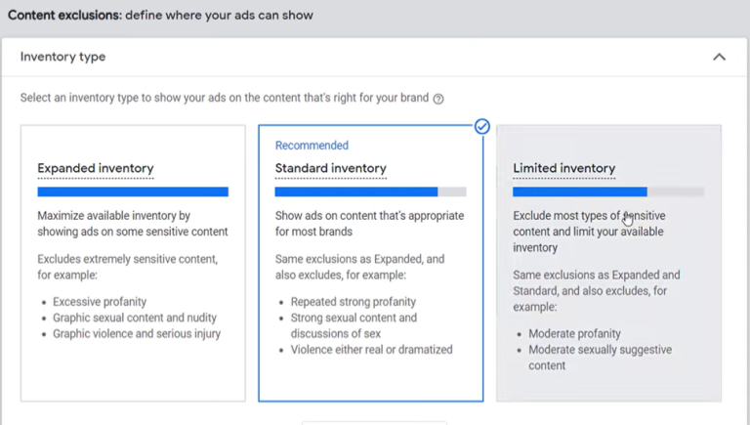Click the blue checkmark on Standard inventory

[x=481, y=127]
